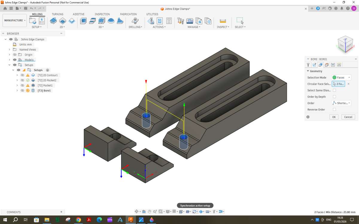Switch to the TURNING tab

[57, 14]
